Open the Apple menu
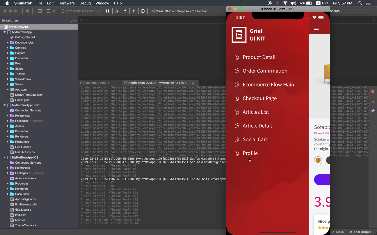 [7, 3]
